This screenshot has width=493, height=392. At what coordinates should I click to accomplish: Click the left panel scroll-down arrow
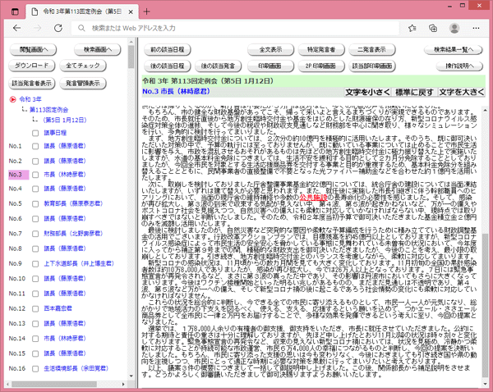click(131, 376)
